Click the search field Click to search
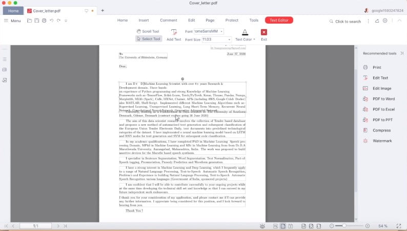The image size is (407, 231). point(345,22)
